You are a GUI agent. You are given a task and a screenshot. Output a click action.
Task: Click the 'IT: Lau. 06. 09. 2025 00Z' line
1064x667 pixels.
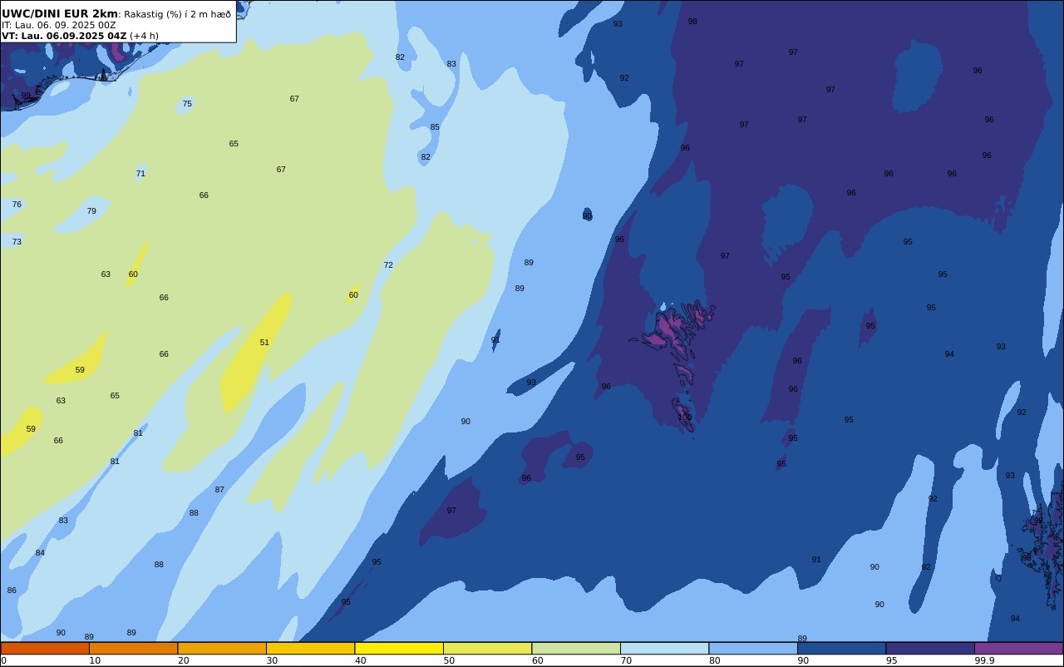(x=58, y=25)
